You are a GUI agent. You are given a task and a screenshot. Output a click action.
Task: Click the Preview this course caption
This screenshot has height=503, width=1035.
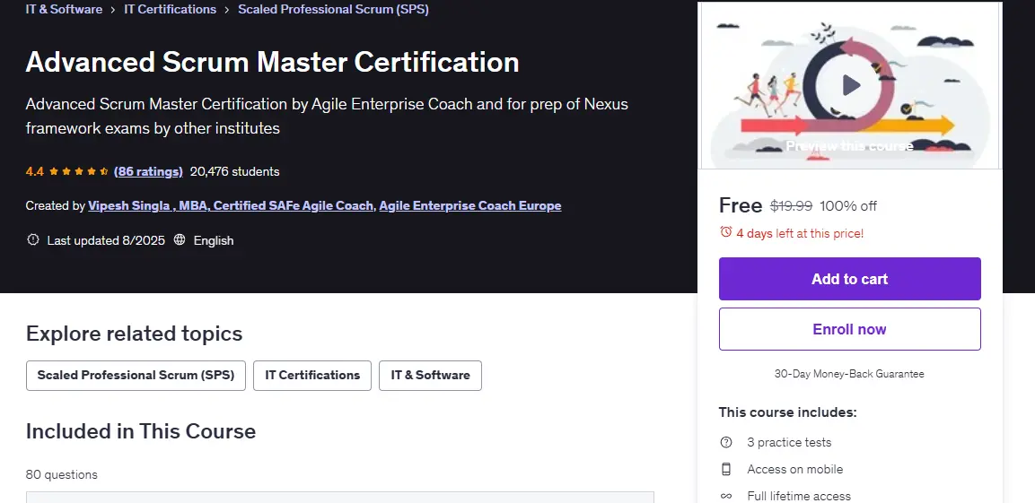click(849, 145)
